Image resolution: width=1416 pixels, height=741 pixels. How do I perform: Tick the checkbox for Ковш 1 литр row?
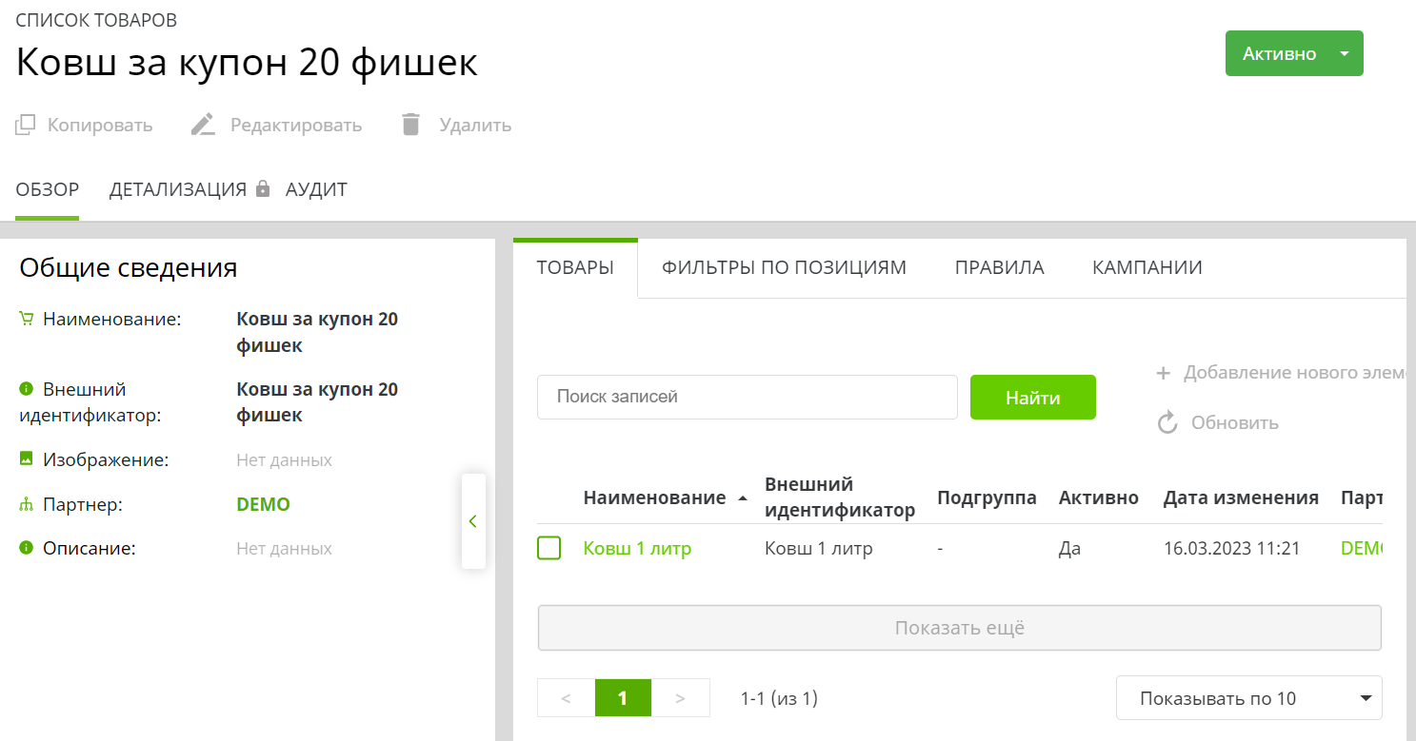549,549
